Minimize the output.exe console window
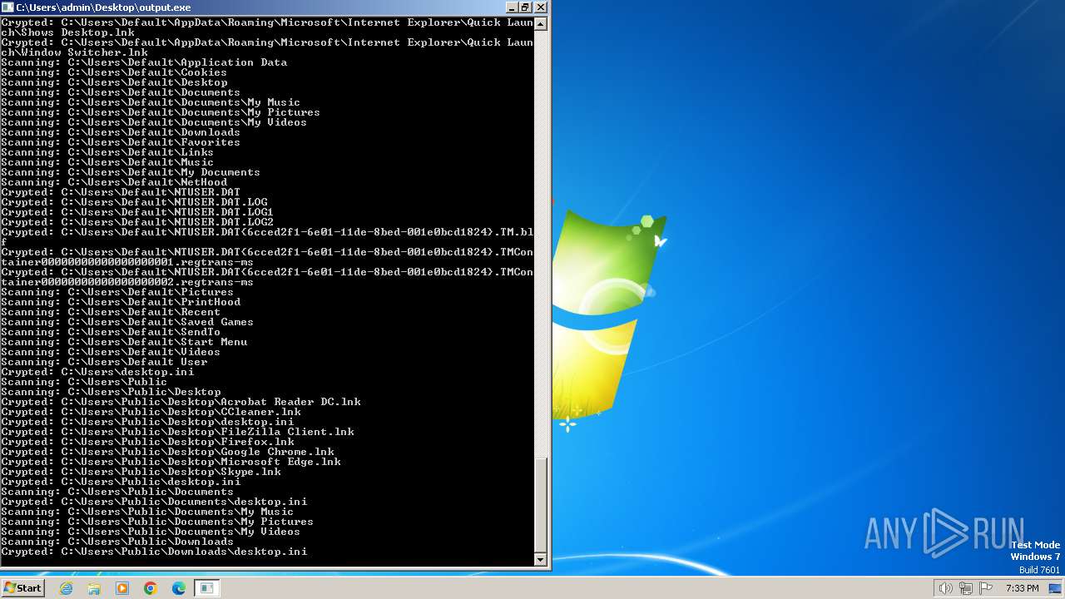Viewport: 1065px width, 599px height. point(510,7)
